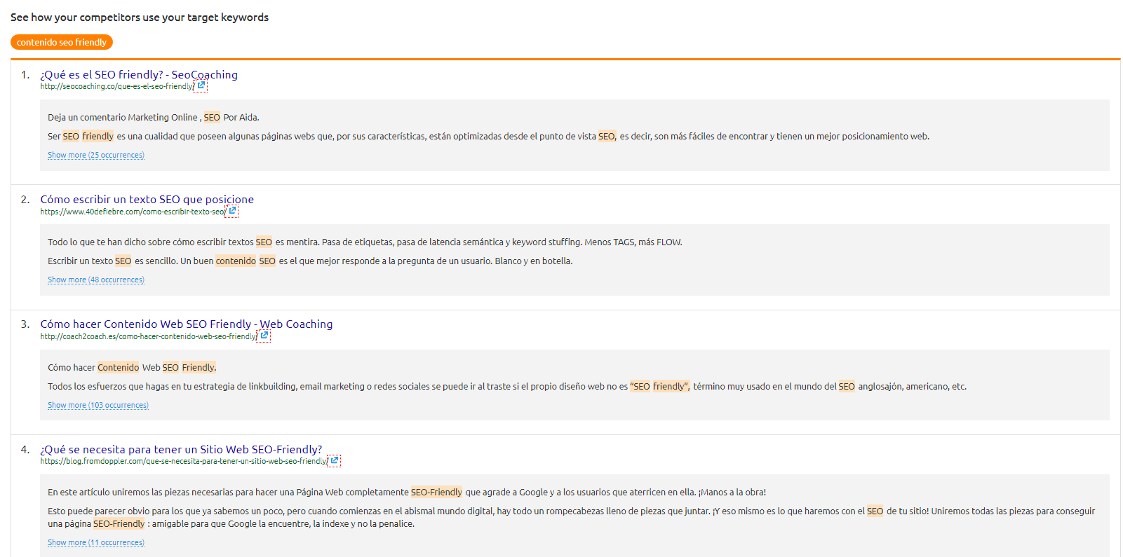1123x557 pixels.
Task: Click the coach2coach.es/como-hacer-contenido-web-seo-friendly URL text
Action: coord(148,336)
